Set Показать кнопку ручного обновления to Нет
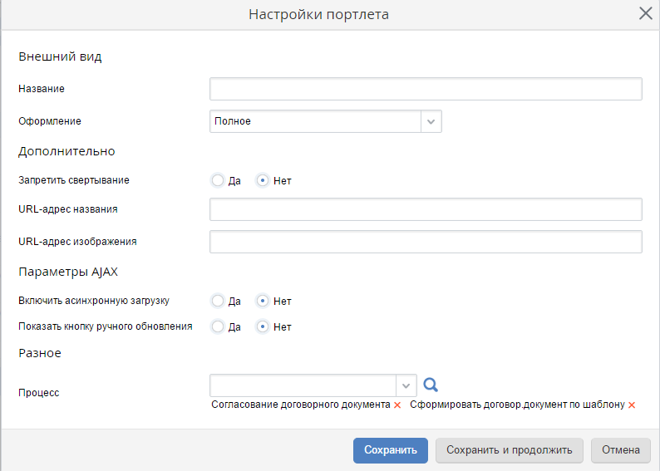The image size is (660, 471). (263, 326)
